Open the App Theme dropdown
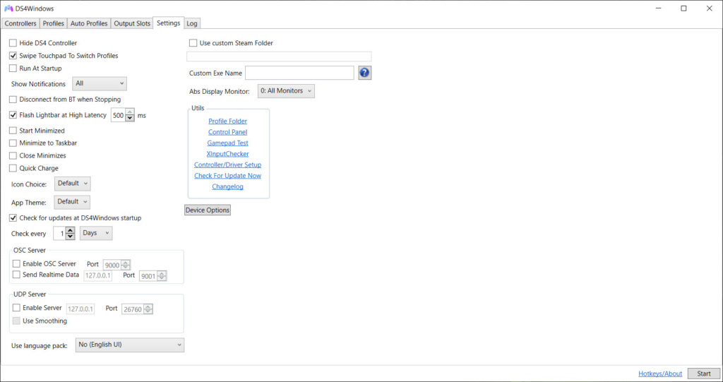The height and width of the screenshot is (382, 723). tap(73, 202)
